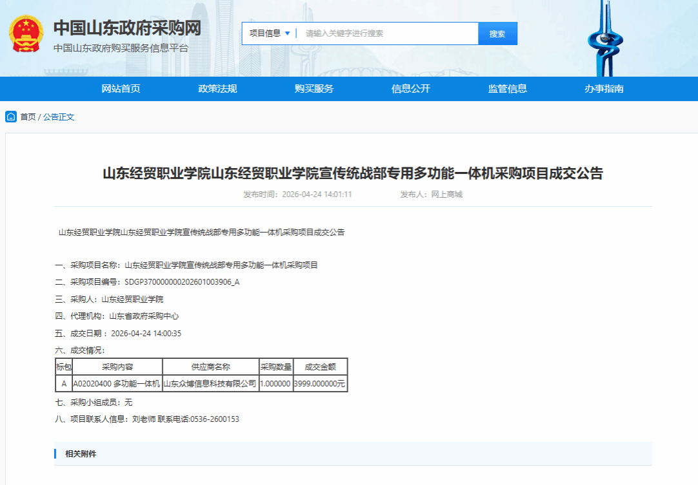Click the home icon in breadcrumb
The height and width of the screenshot is (485, 698).
11,117
